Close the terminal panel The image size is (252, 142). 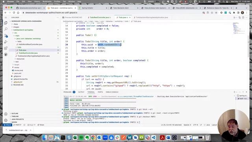click(246, 92)
